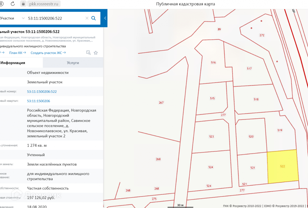Select parcel 519 on the map

click(x=280, y=130)
